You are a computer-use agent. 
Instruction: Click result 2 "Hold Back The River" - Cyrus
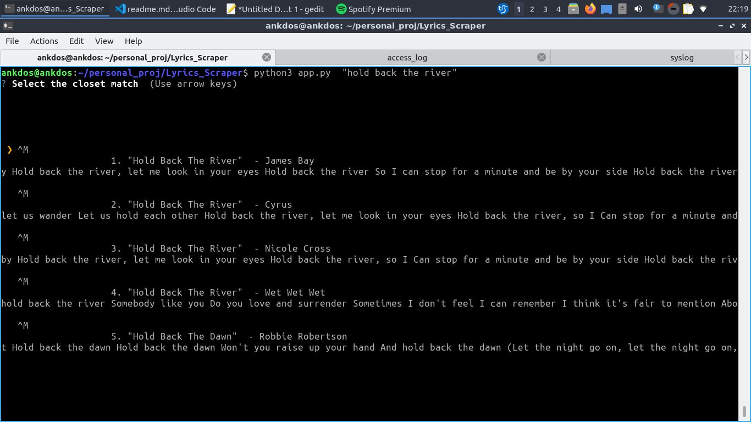point(201,204)
